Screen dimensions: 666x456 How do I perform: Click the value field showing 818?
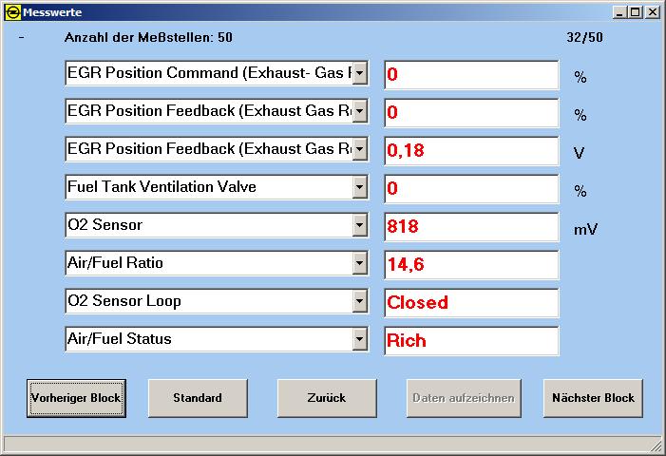pyautogui.click(x=471, y=227)
